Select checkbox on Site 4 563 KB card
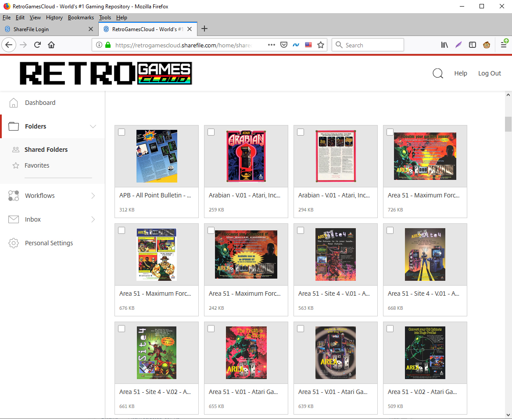512x419 pixels. 301,230
